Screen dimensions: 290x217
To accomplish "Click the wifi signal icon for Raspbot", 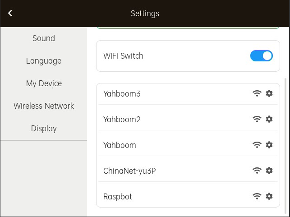I will coord(257,196).
